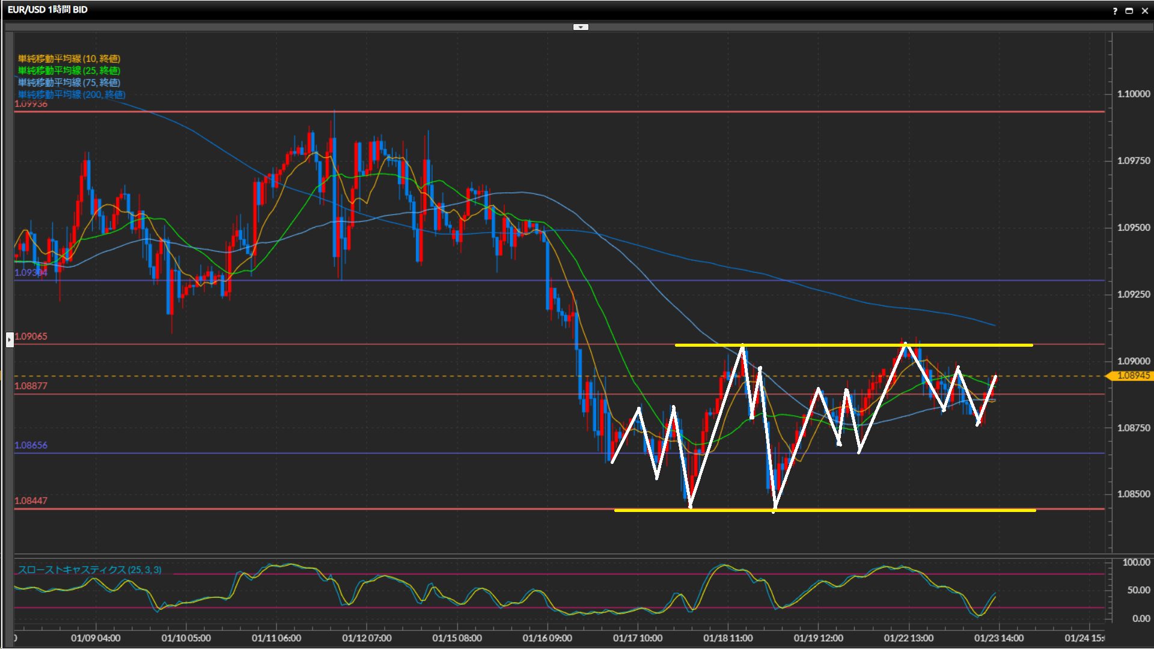Click the EUR/USD 1時間 BID title text
This screenshot has width=1154, height=649.
pos(47,10)
